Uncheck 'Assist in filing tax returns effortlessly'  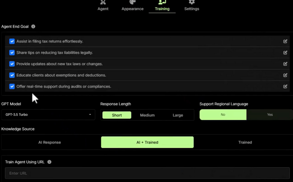pyautogui.click(x=12, y=41)
